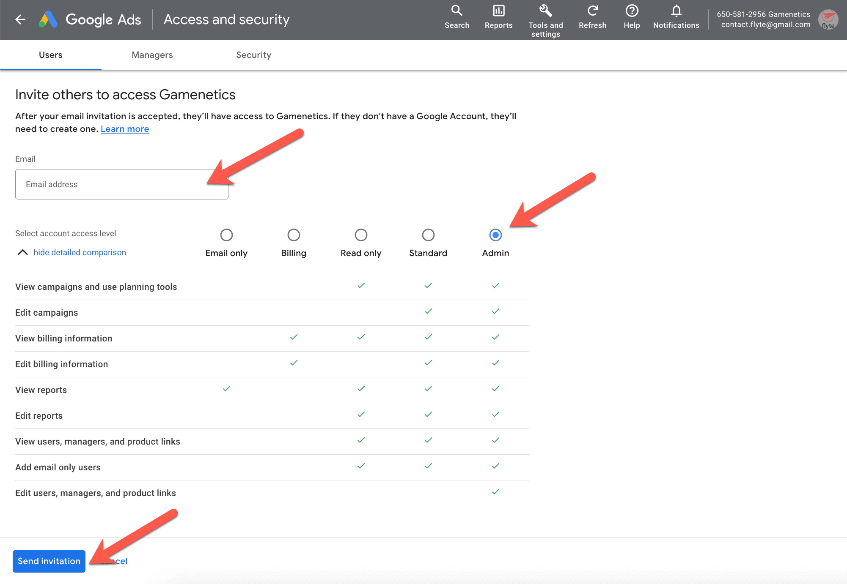
Task: Click hide detailed comparison link
Action: pyautogui.click(x=80, y=252)
